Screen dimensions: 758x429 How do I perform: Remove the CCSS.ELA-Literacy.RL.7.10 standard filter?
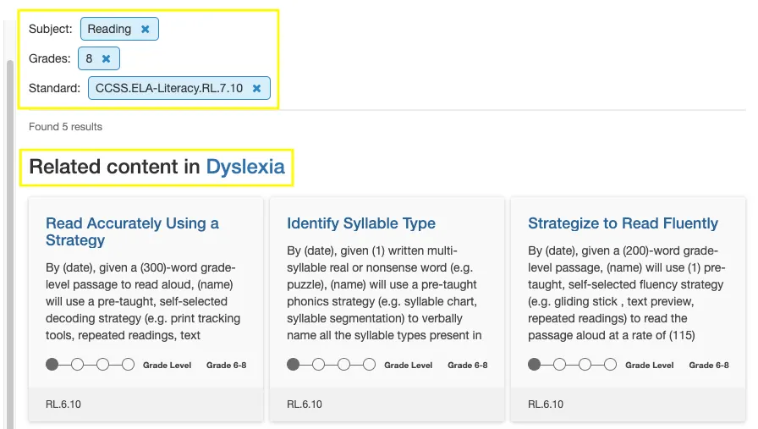256,88
